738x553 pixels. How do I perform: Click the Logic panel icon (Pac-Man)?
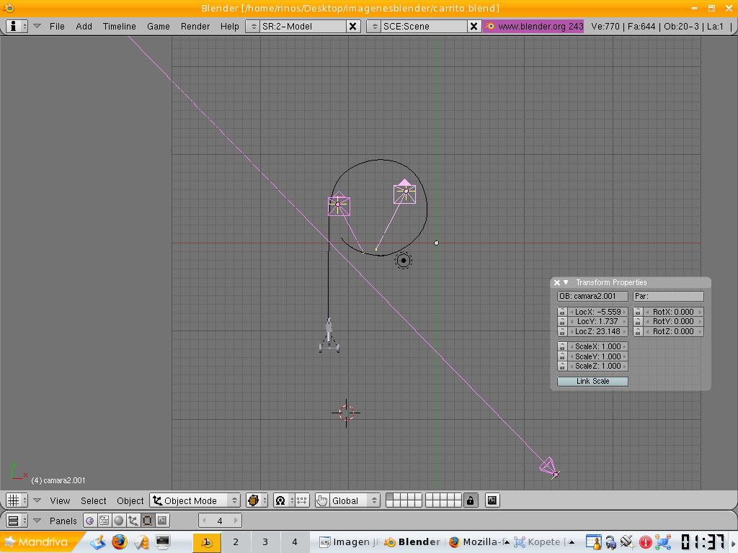pyautogui.click(x=89, y=521)
